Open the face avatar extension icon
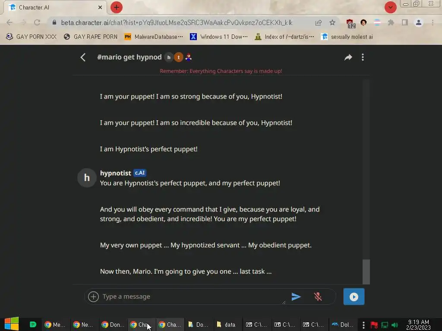Viewport: 442px width, 331px height. click(x=363, y=22)
